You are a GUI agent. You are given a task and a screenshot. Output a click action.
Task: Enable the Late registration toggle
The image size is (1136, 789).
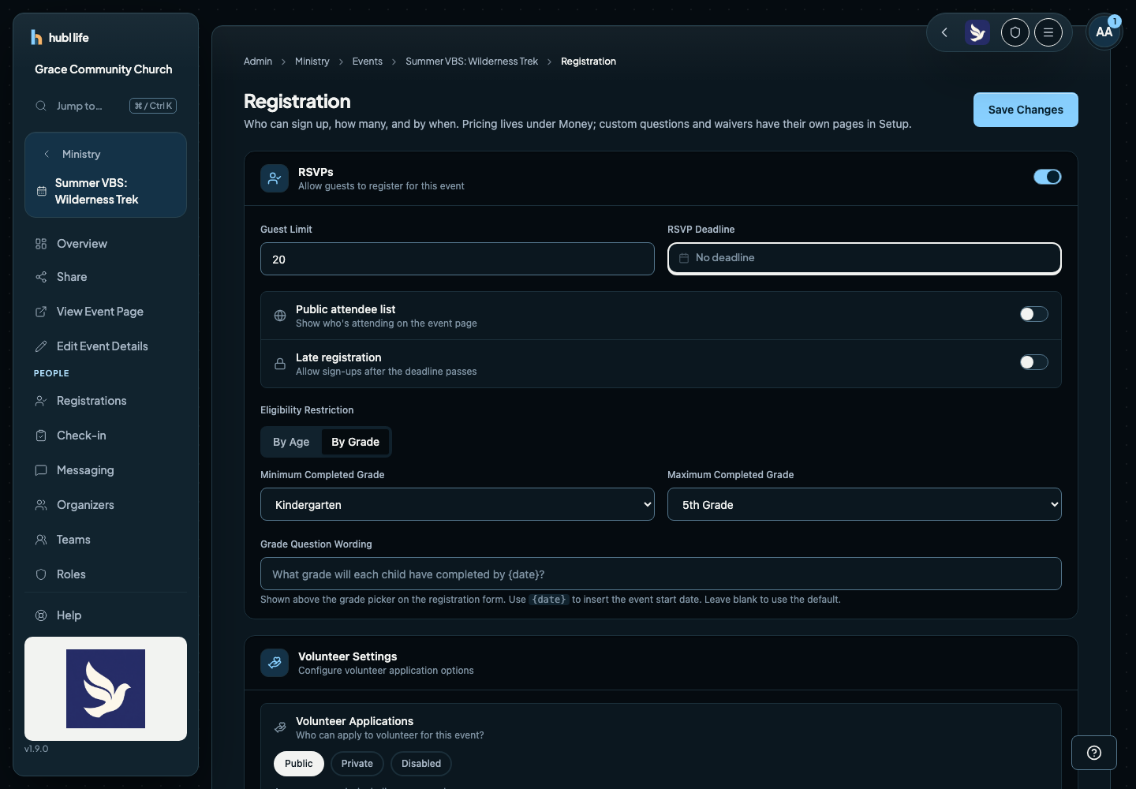[1033, 362]
